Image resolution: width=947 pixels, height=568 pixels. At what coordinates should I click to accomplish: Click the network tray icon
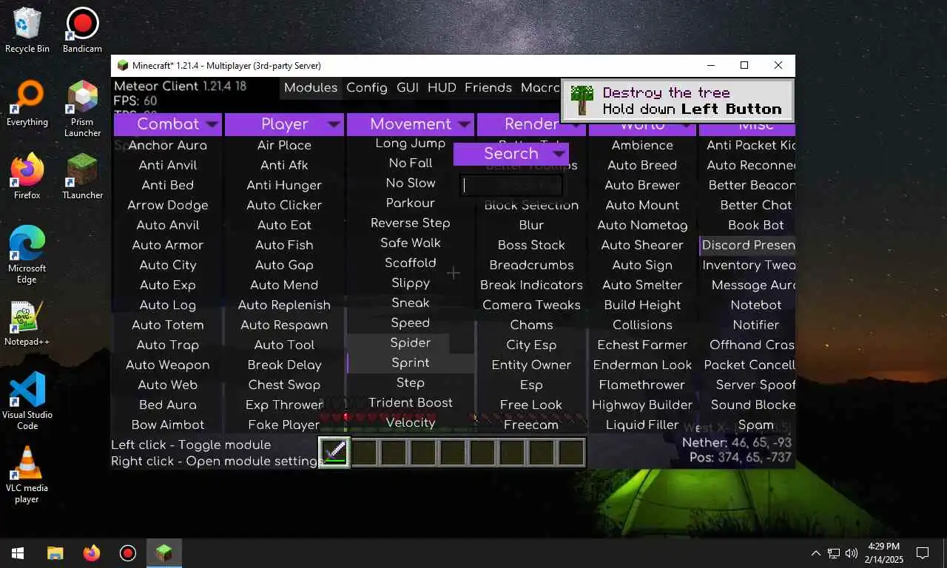point(834,553)
